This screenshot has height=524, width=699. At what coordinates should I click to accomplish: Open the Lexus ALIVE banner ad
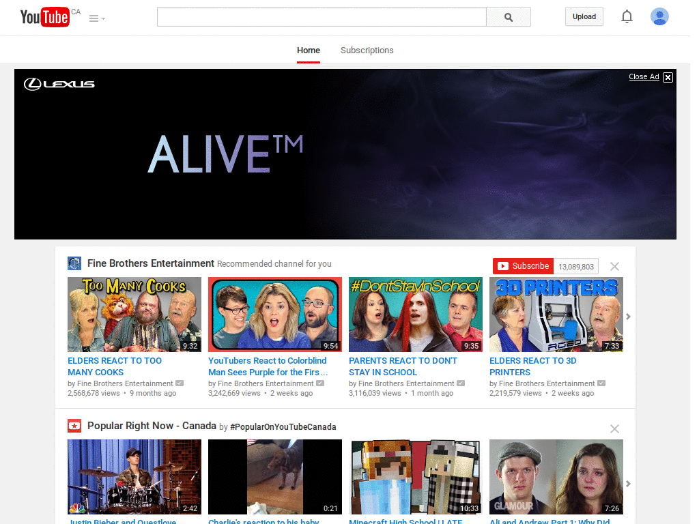point(345,154)
